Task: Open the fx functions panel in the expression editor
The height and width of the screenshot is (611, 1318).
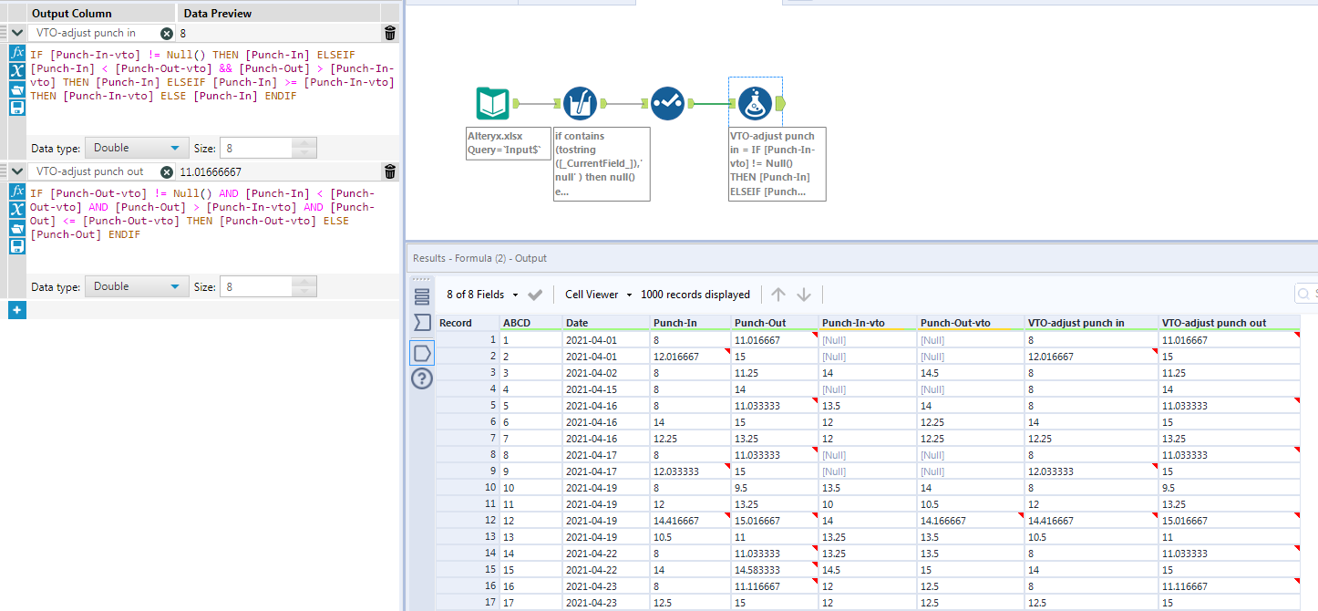Action: click(16, 53)
